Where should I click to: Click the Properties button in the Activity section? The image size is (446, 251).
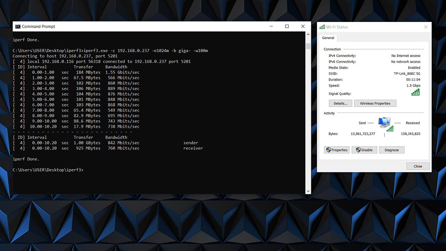point(337,150)
